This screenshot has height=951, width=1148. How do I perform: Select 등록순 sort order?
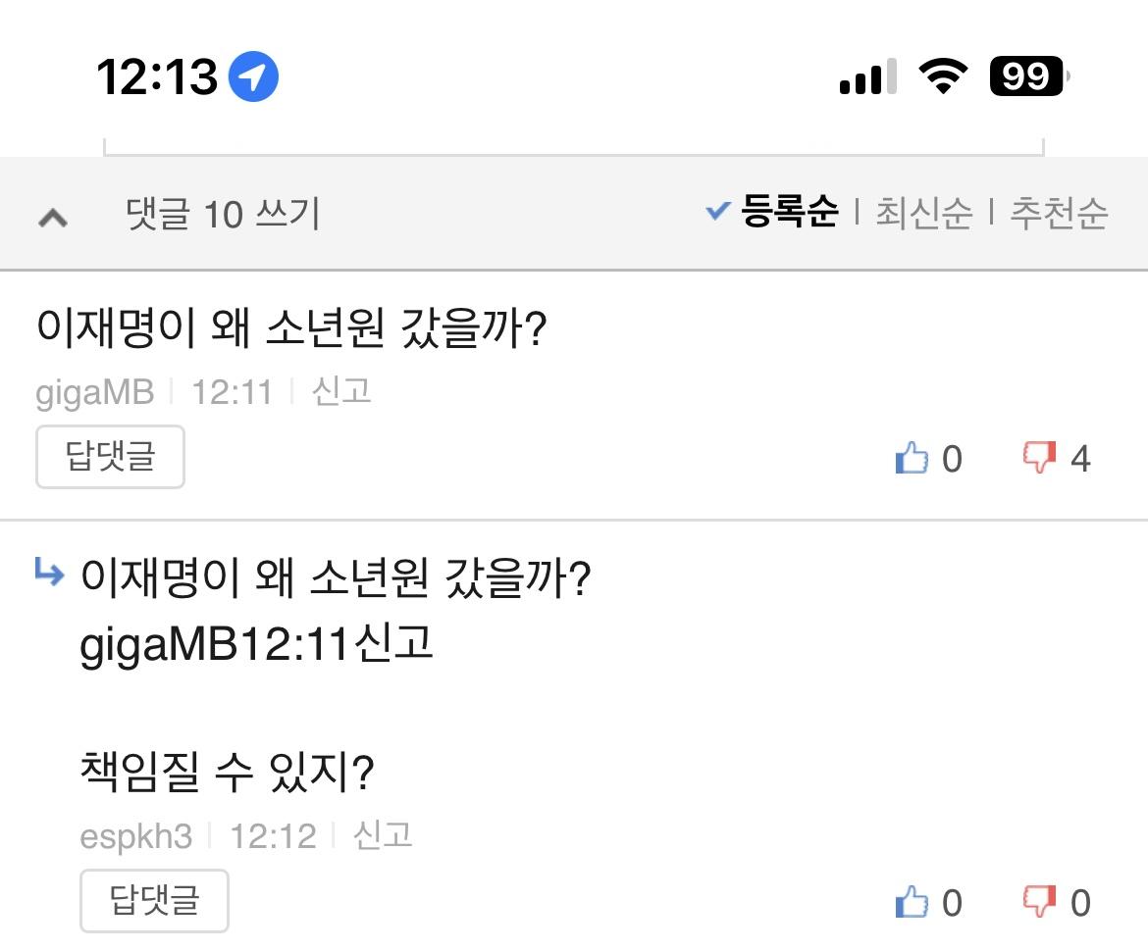790,212
